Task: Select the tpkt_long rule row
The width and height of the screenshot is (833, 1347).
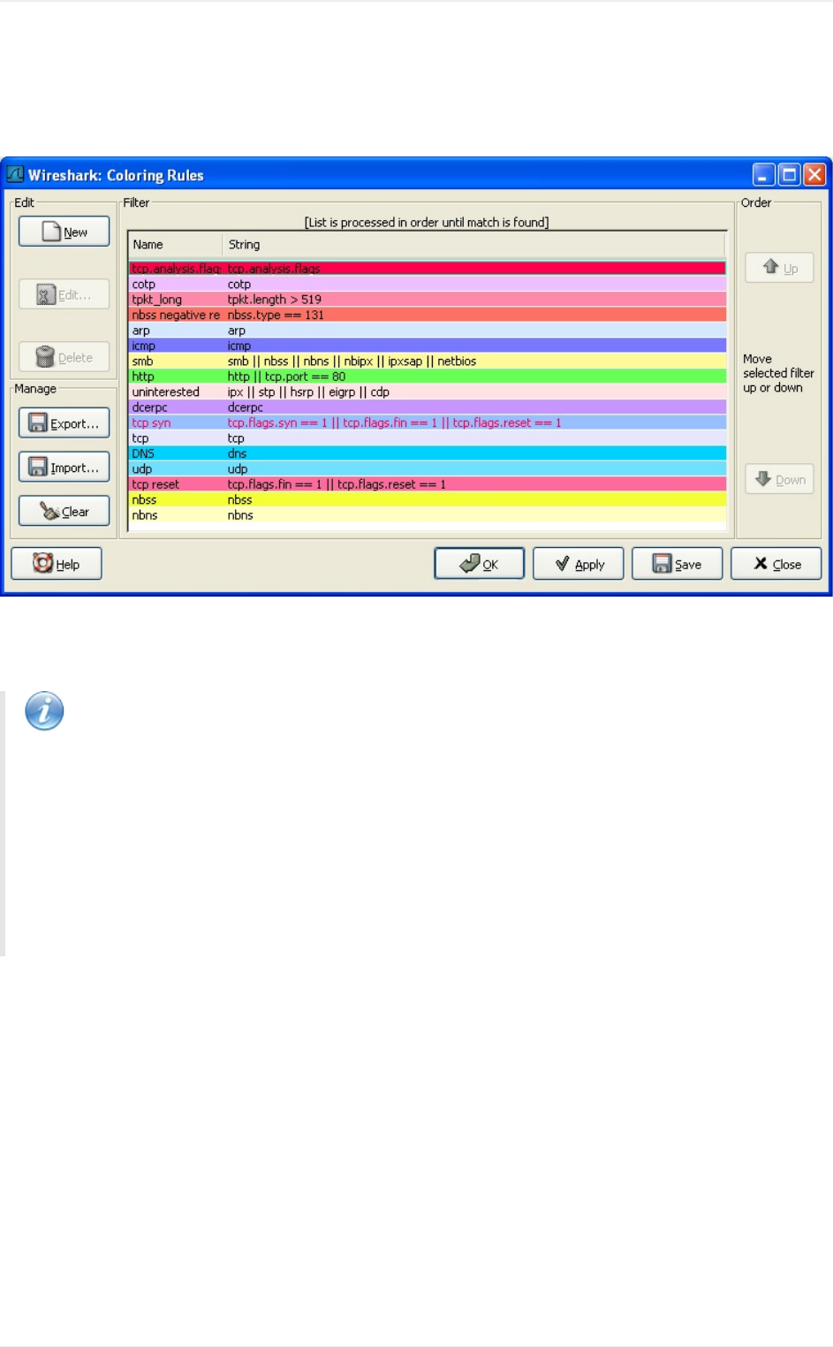Action: click(x=428, y=300)
